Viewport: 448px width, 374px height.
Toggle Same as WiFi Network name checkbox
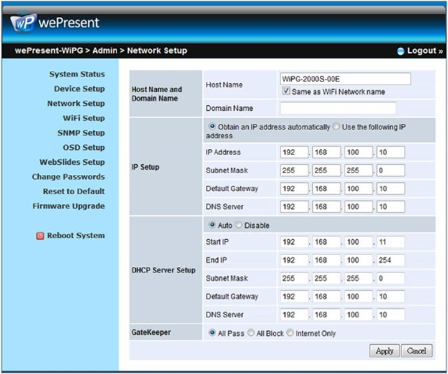point(286,91)
